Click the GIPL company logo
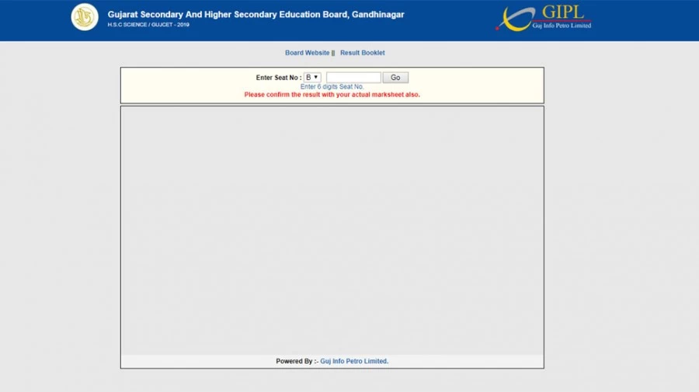This screenshot has height=392, width=699. (544, 18)
